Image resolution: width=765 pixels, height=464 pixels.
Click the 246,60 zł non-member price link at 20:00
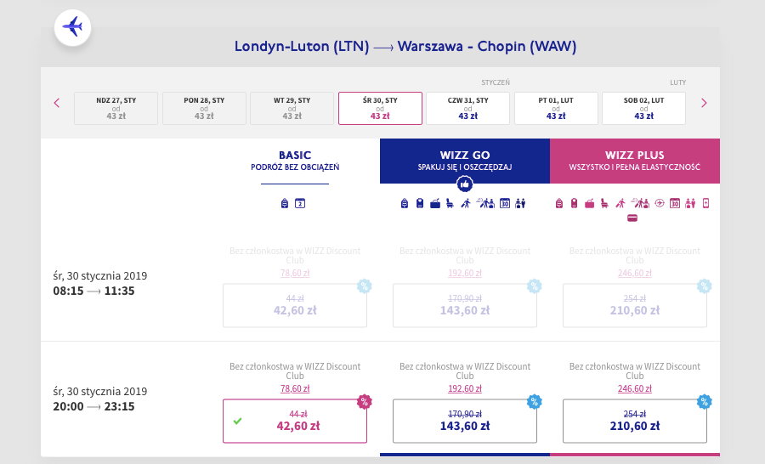tap(634, 389)
